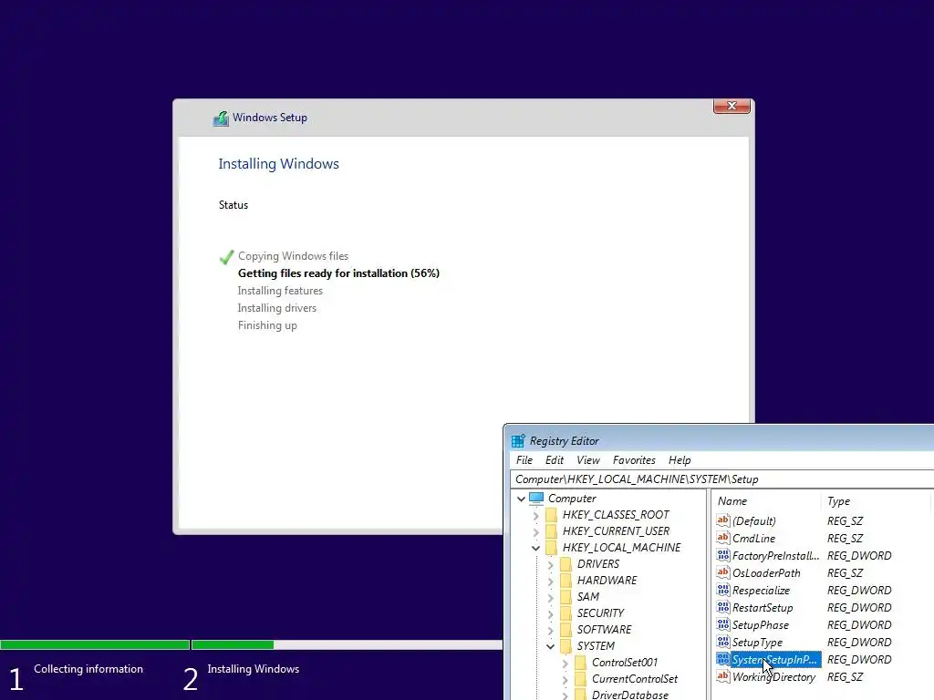The height and width of the screenshot is (700, 934).
Task: Select the WorkingDirectory value name
Action: click(773, 677)
